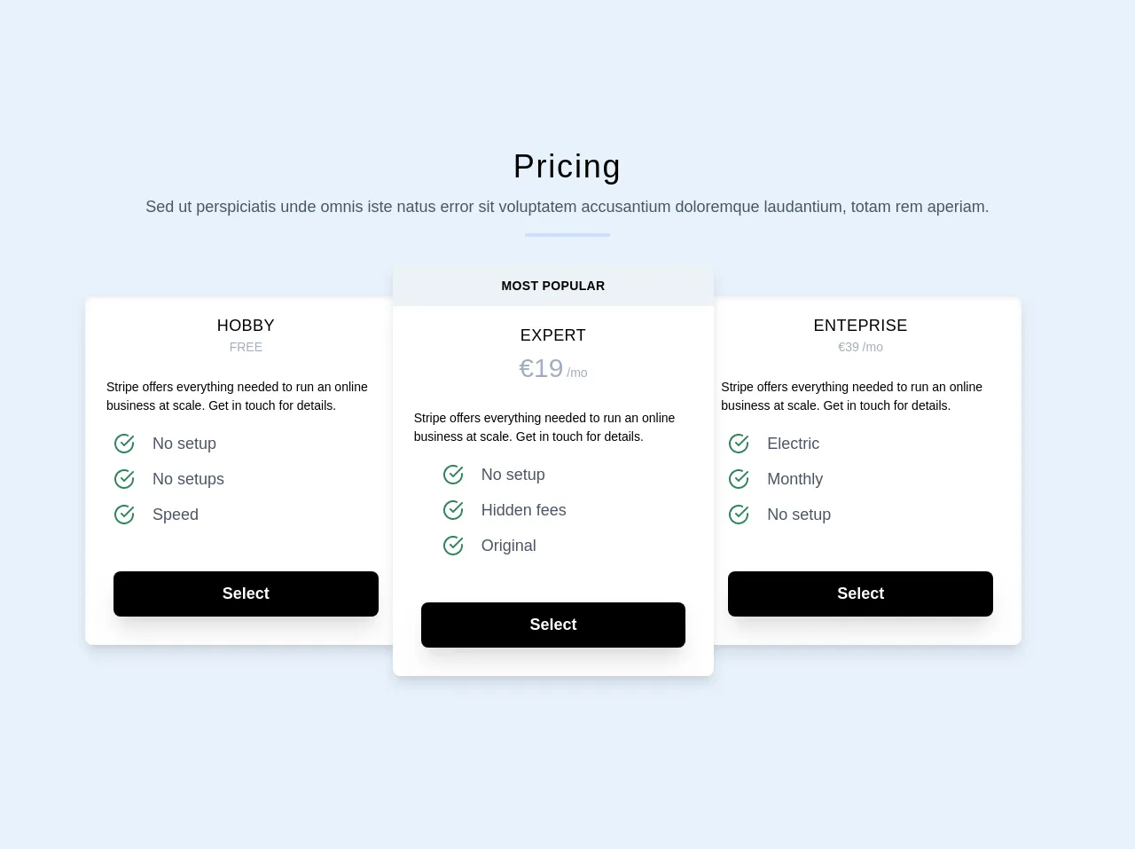Click check icon beside "Monthly" feature
The height and width of the screenshot is (849, 1135).
pyautogui.click(x=739, y=479)
